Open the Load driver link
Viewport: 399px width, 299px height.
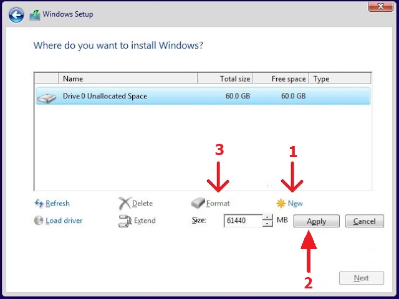pos(64,221)
